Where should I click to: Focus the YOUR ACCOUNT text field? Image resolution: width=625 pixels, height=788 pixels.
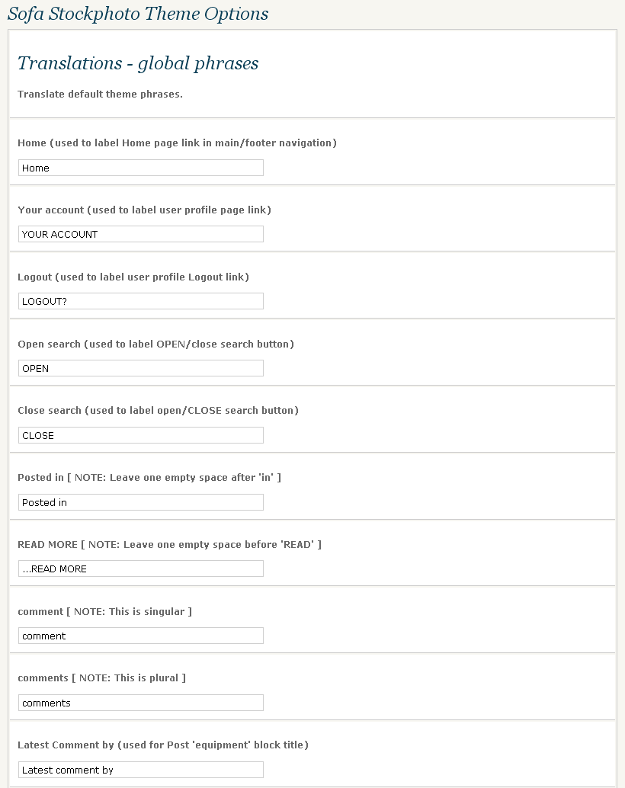[141, 234]
